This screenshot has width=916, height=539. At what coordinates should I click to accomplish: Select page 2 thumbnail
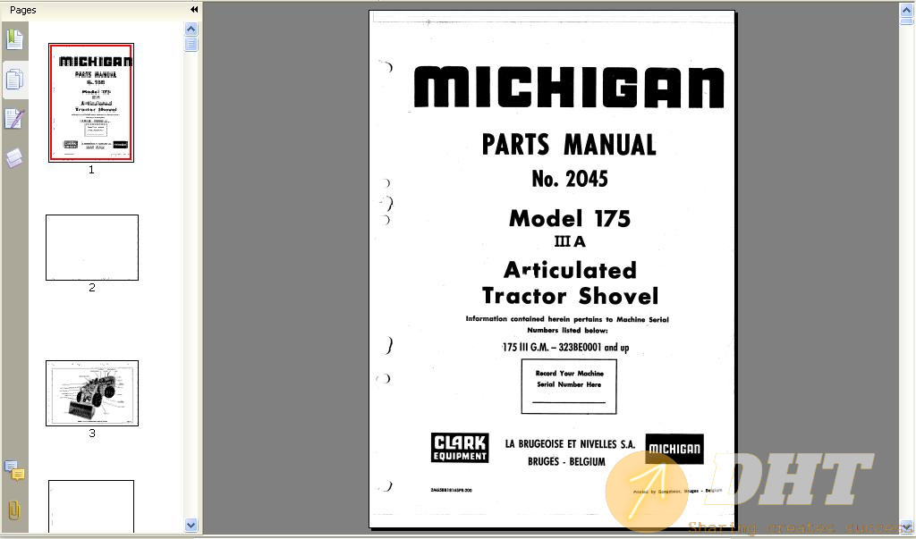[x=92, y=248]
